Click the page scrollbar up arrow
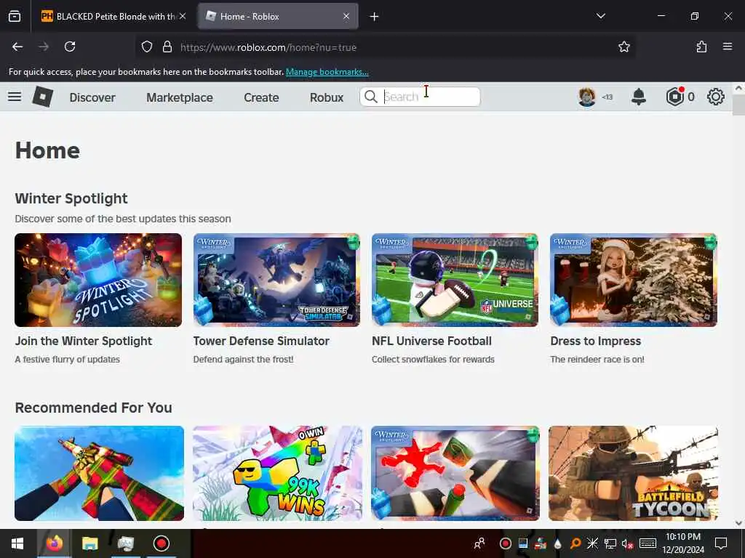745x558 pixels. tap(738, 88)
